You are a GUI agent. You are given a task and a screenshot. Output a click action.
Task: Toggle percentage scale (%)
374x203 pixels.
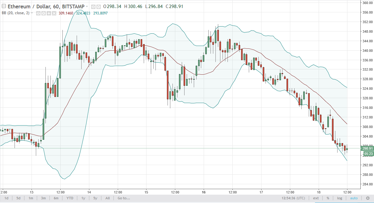[328, 198]
